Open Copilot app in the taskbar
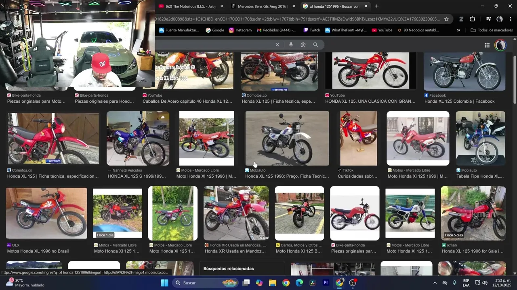The height and width of the screenshot is (290, 517). point(259,283)
